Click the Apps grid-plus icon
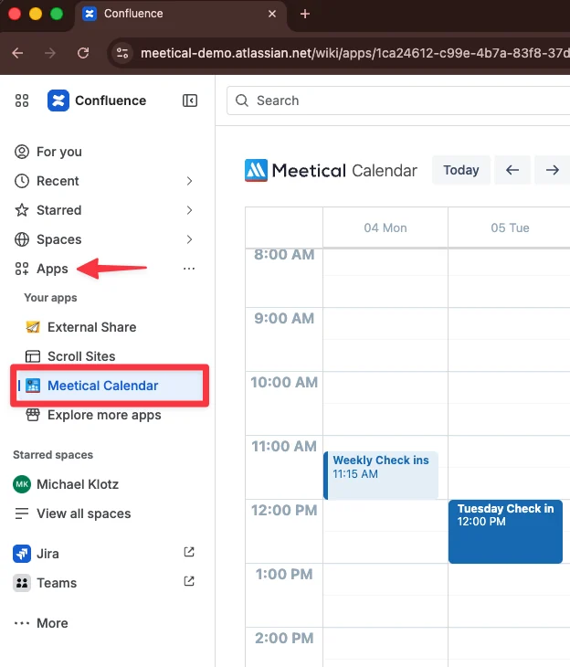Image resolution: width=570 pixels, height=667 pixels. pyautogui.click(x=22, y=269)
